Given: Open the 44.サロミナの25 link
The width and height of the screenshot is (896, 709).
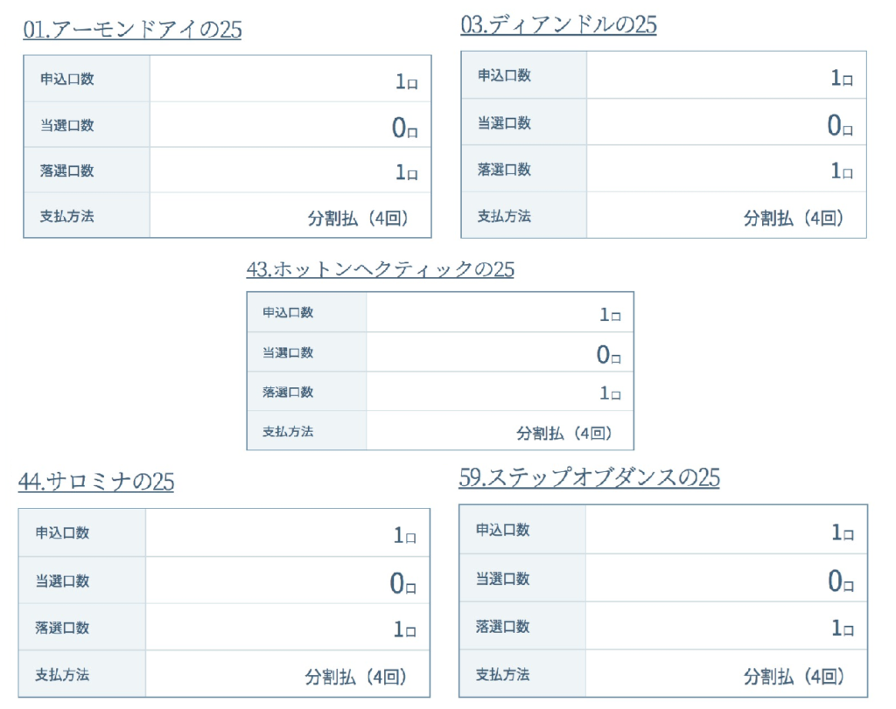Looking at the screenshot, I should pos(96,482).
